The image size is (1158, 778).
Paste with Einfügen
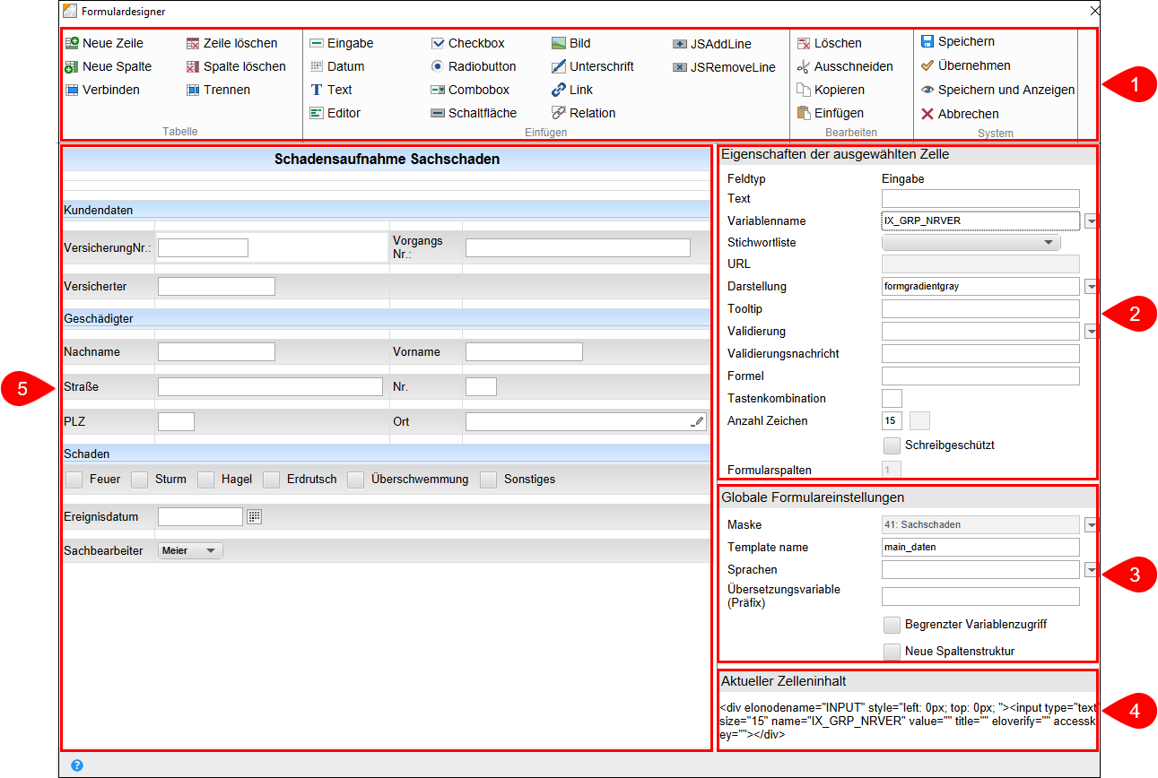pos(830,113)
